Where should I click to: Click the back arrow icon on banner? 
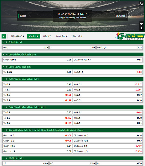pyautogui.click(x=141, y=4)
